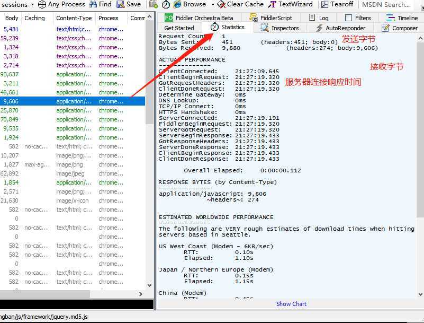Open the Get Started tab
Screen dimensions: 424x323
click(179, 28)
